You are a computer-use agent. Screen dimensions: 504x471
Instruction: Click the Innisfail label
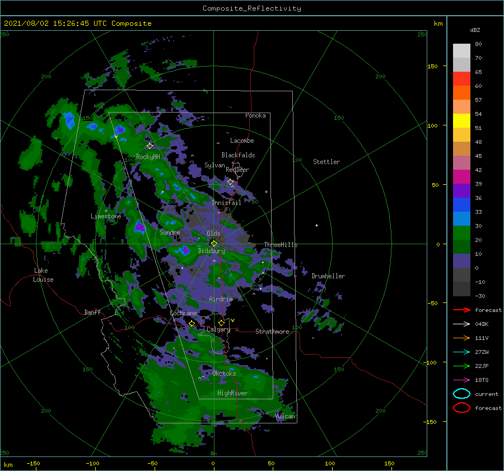(226, 203)
